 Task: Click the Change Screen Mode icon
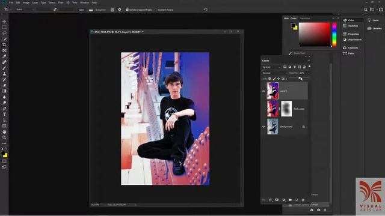tap(4, 167)
